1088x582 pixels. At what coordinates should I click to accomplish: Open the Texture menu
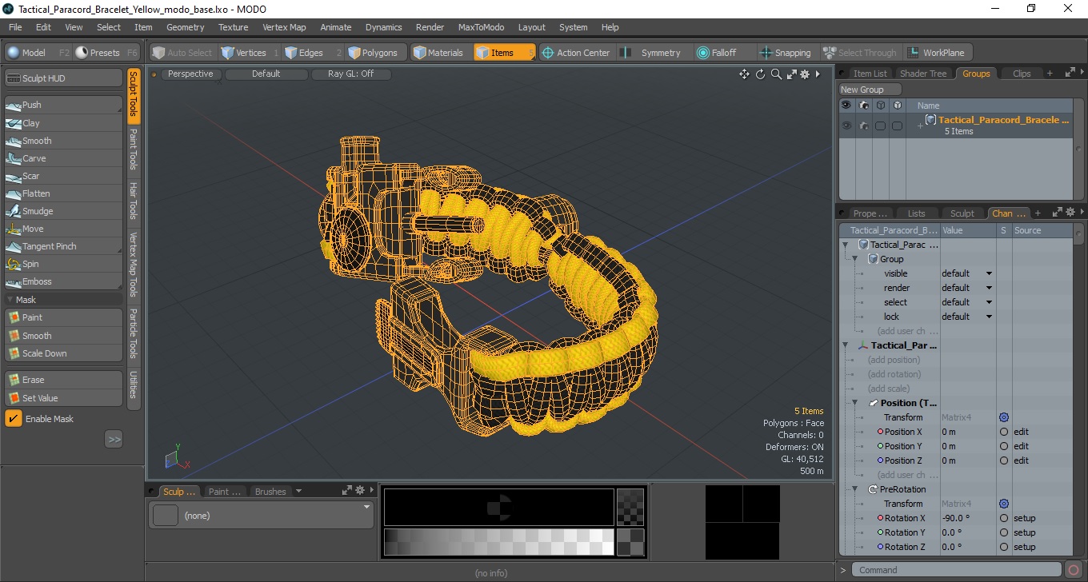(x=233, y=27)
